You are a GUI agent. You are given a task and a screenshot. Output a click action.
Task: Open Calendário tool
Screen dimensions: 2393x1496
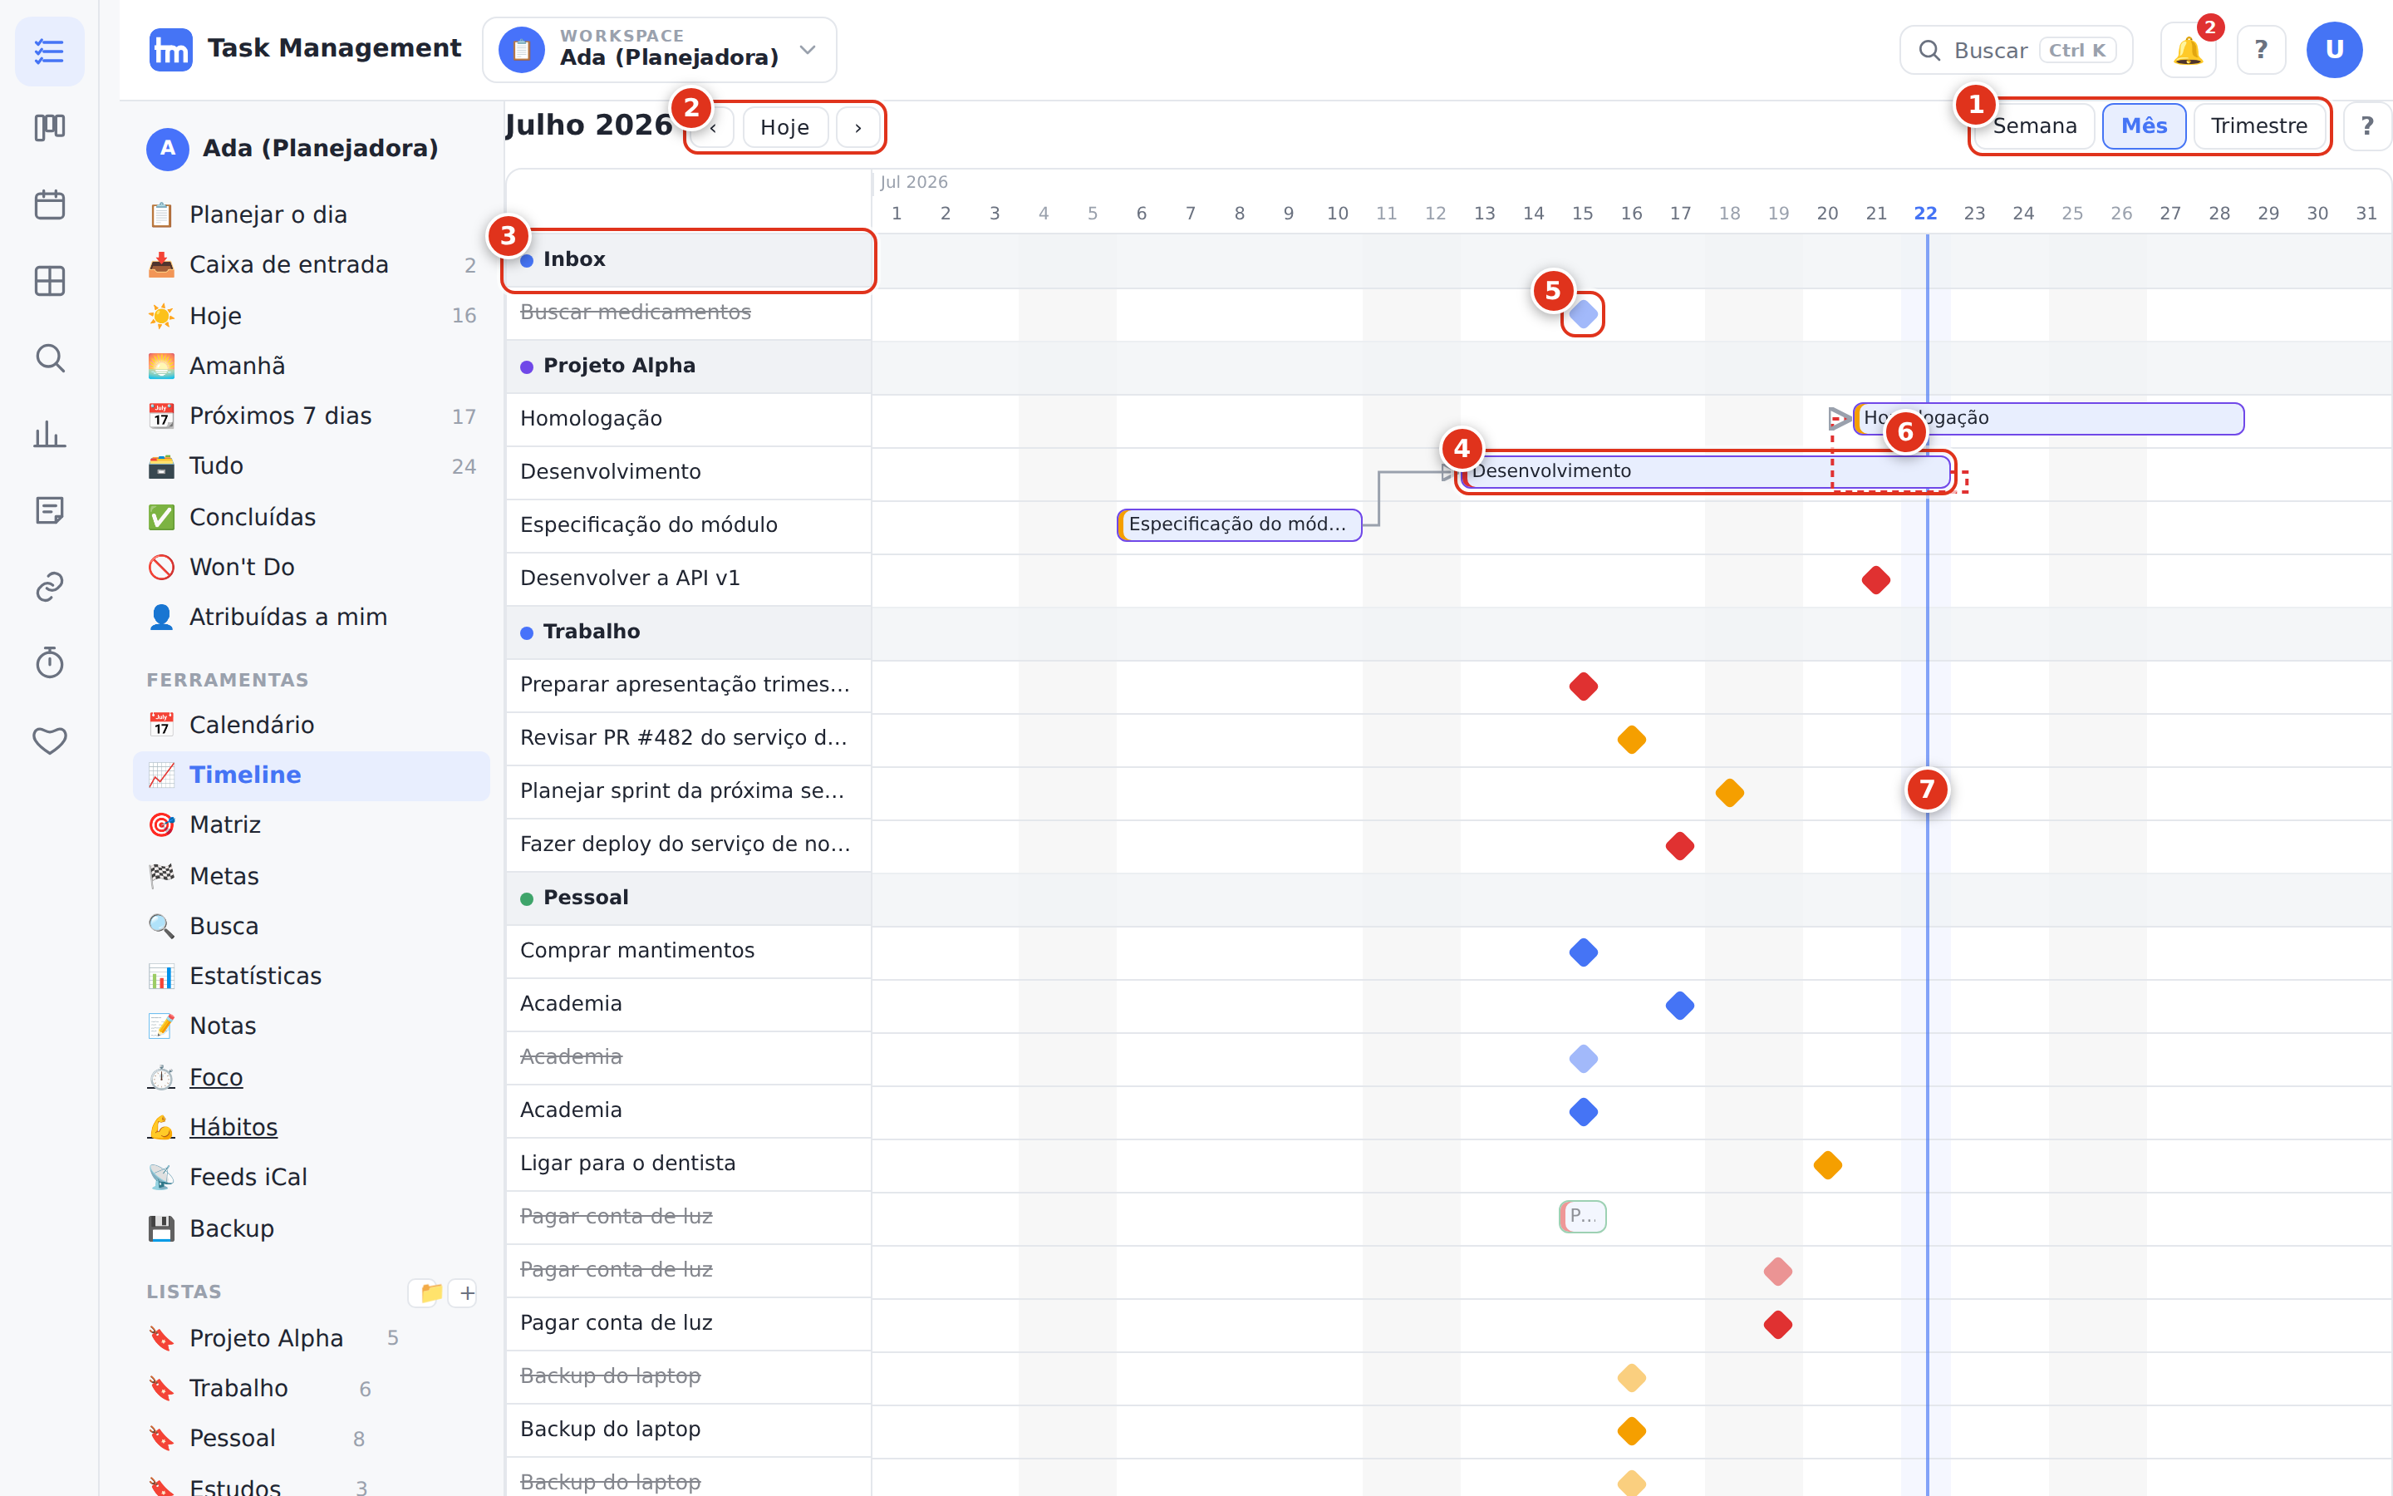[312, 724]
